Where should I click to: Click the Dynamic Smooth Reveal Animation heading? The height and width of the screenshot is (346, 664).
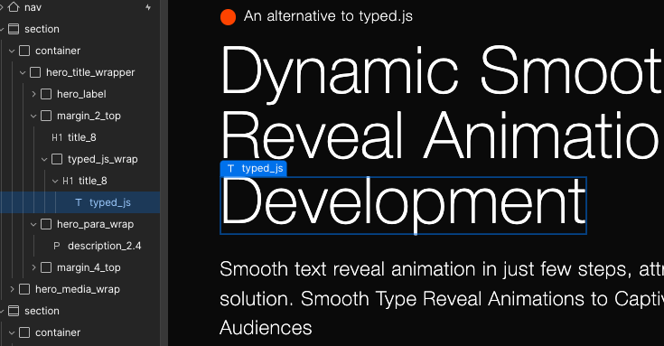pos(442,102)
